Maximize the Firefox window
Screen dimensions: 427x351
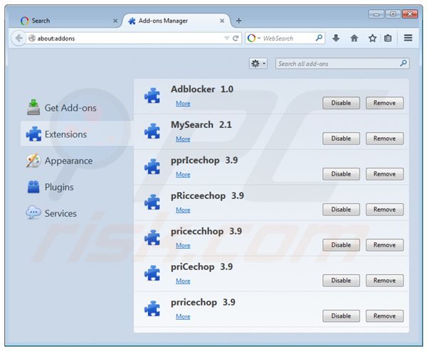(393, 14)
